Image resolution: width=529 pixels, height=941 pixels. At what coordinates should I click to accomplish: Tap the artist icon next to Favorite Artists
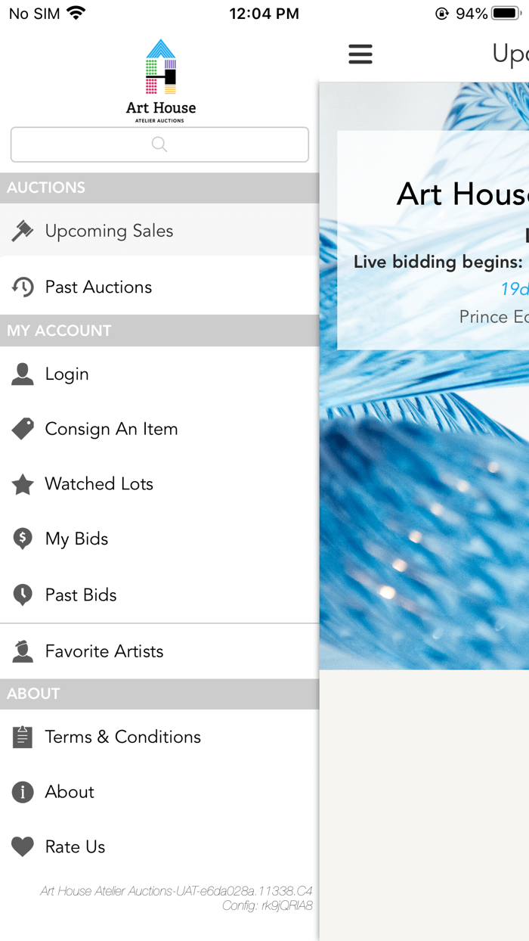22,651
